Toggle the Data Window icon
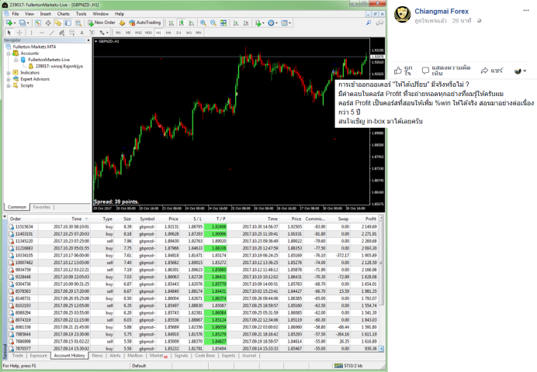Viewport: 537px width, 372px height. tap(48, 23)
